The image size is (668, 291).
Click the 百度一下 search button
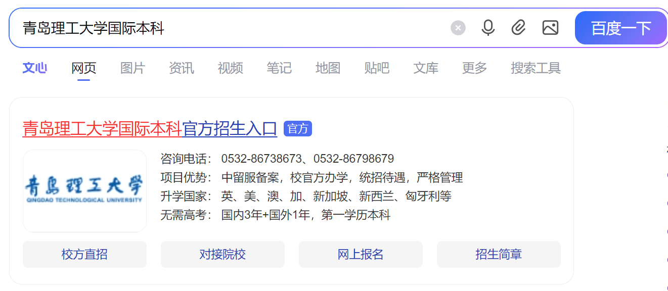620,28
